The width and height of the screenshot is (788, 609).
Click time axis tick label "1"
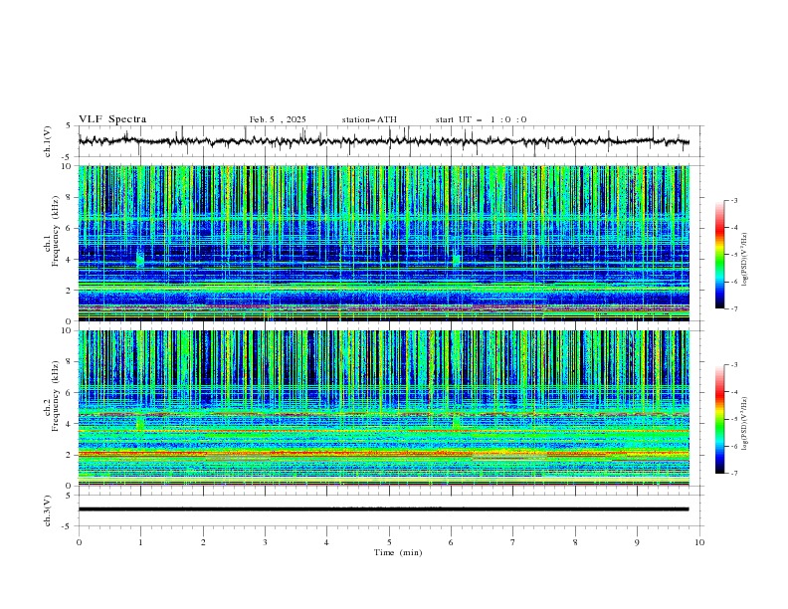click(140, 542)
